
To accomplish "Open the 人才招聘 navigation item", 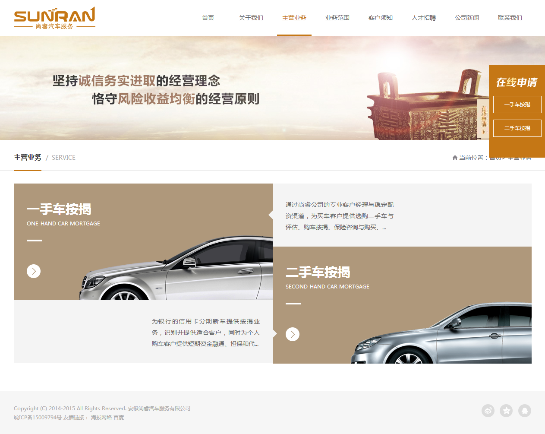I will 424,18.
